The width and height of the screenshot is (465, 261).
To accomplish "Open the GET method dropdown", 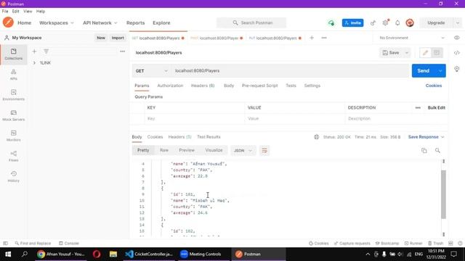I will tap(151, 71).
